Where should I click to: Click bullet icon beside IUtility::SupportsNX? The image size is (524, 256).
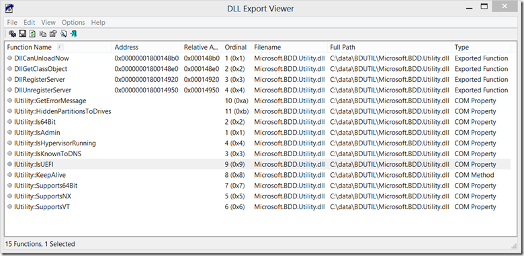9,196
